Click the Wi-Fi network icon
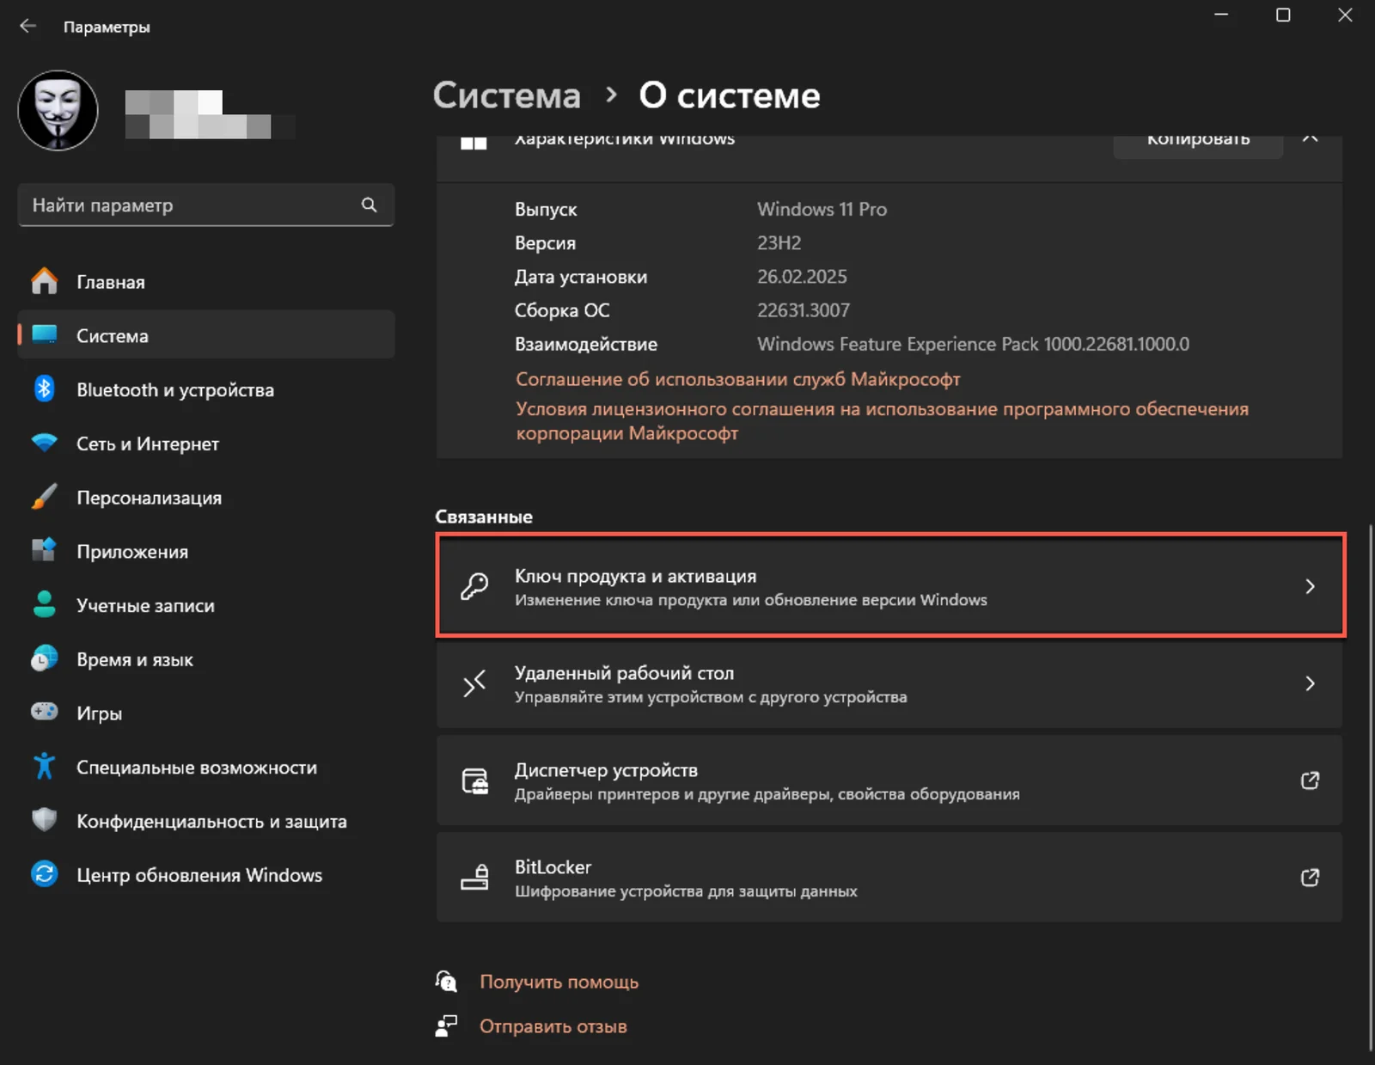The height and width of the screenshot is (1065, 1375). click(x=45, y=443)
